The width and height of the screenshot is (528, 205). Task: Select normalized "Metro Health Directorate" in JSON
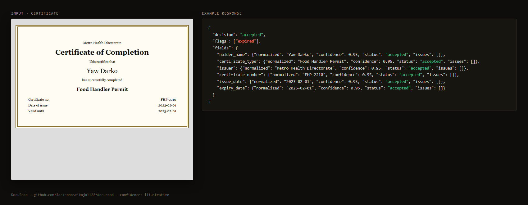(x=305, y=68)
